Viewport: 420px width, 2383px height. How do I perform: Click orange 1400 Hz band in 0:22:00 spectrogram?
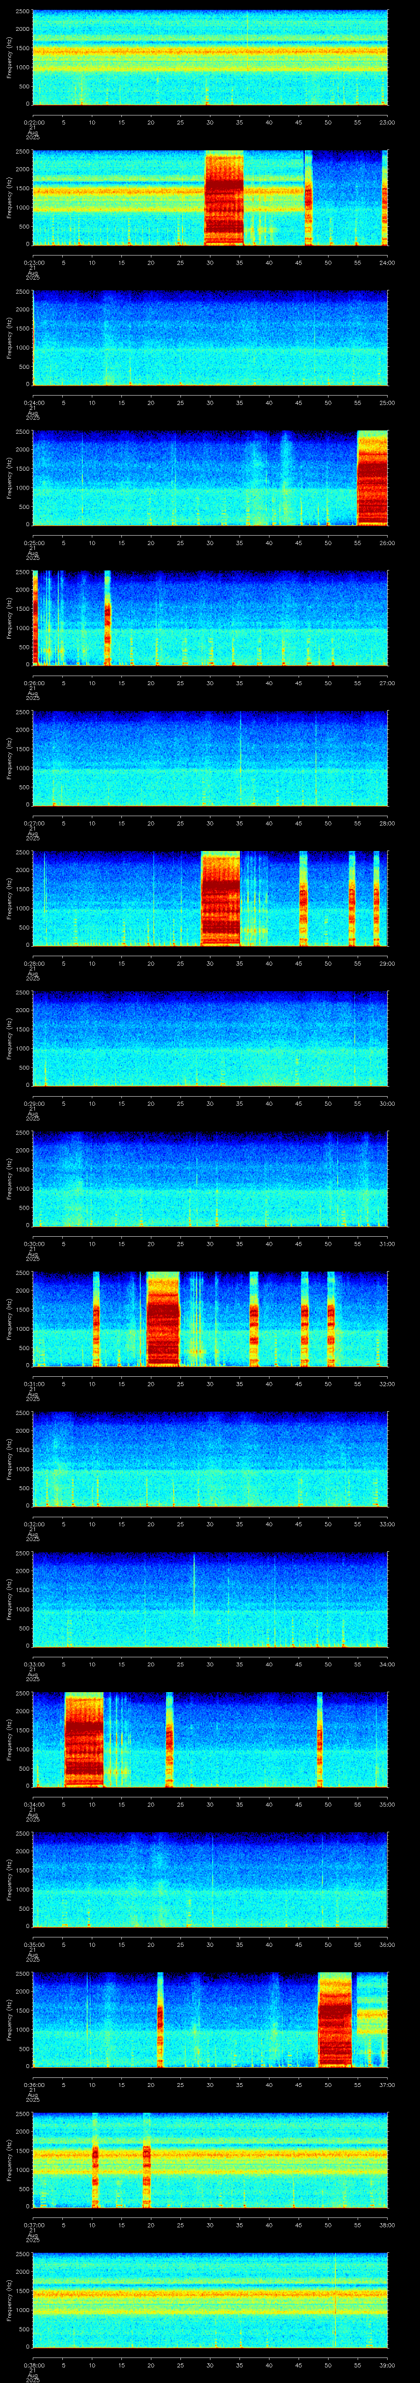click(x=210, y=52)
